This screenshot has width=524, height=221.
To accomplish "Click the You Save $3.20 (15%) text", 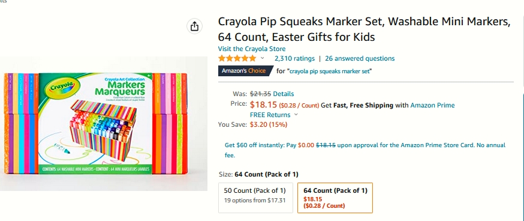I will 252,124.
